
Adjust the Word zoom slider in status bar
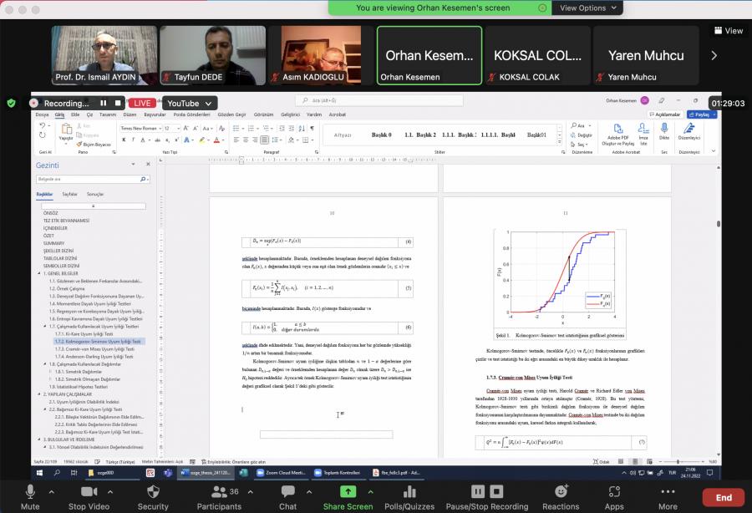pyautogui.click(x=677, y=461)
